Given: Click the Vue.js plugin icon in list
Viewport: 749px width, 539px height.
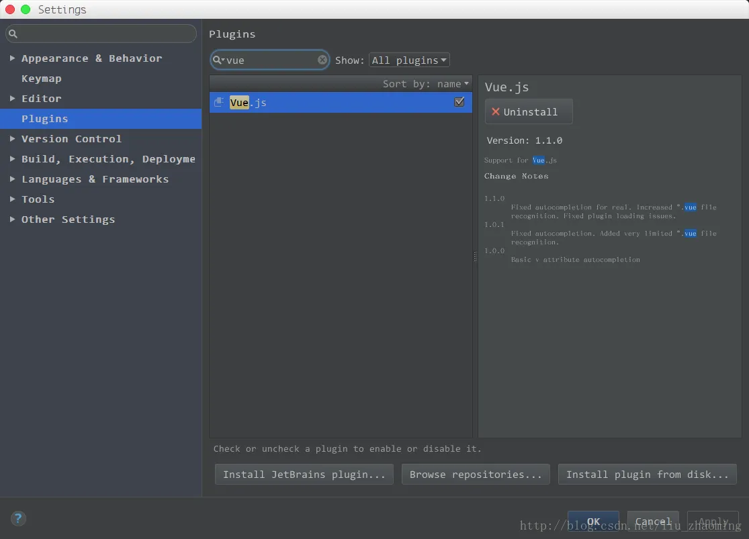Looking at the screenshot, I should click(219, 102).
